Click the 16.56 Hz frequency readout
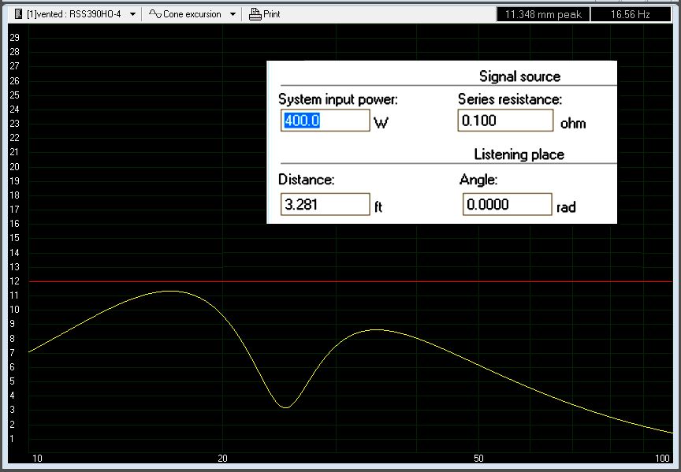This screenshot has height=472, width=681. (631, 14)
